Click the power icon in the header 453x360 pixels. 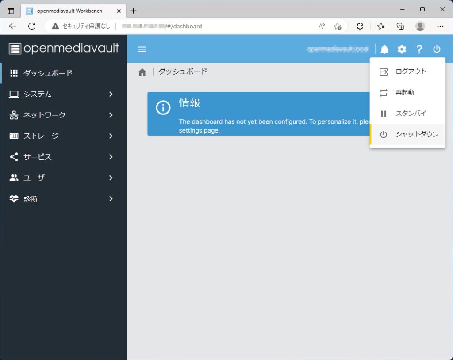coord(437,49)
